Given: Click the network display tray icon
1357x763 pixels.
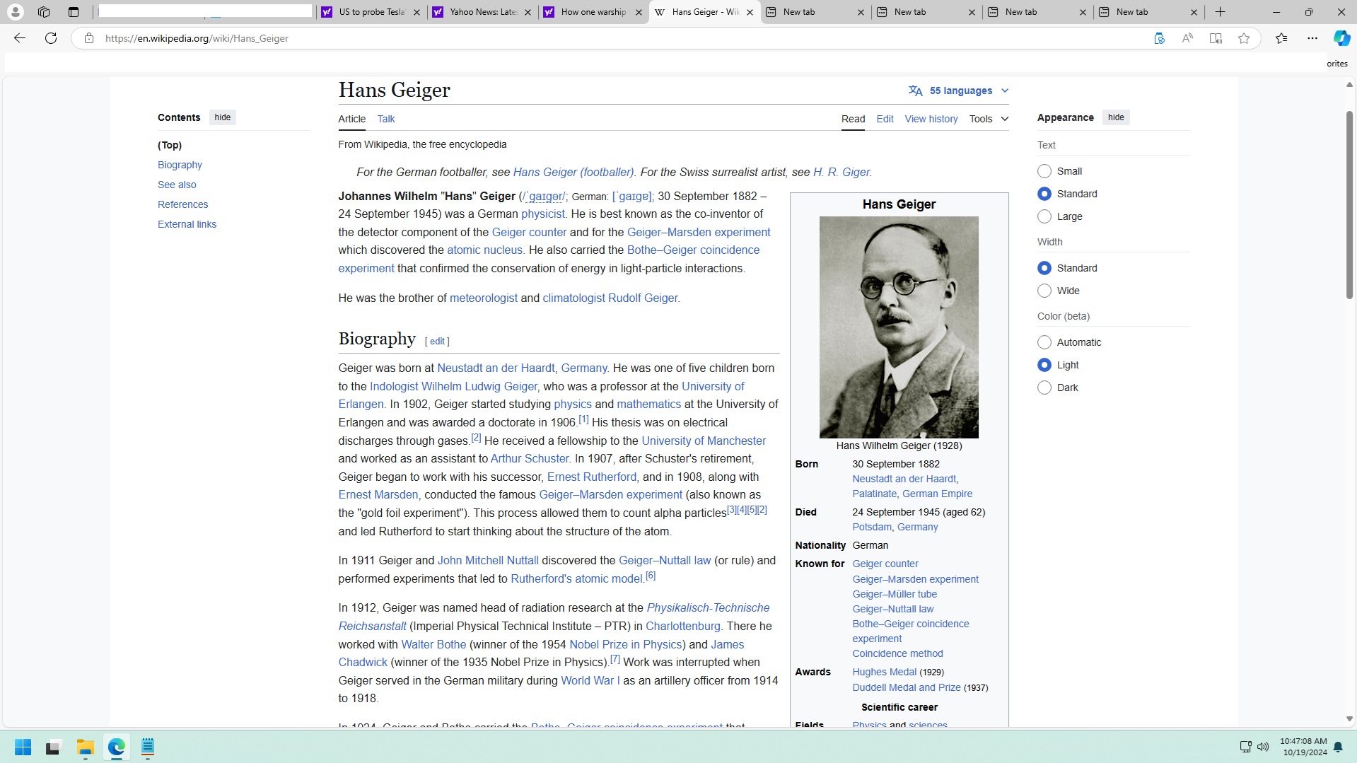Looking at the screenshot, I should coord(1245,747).
